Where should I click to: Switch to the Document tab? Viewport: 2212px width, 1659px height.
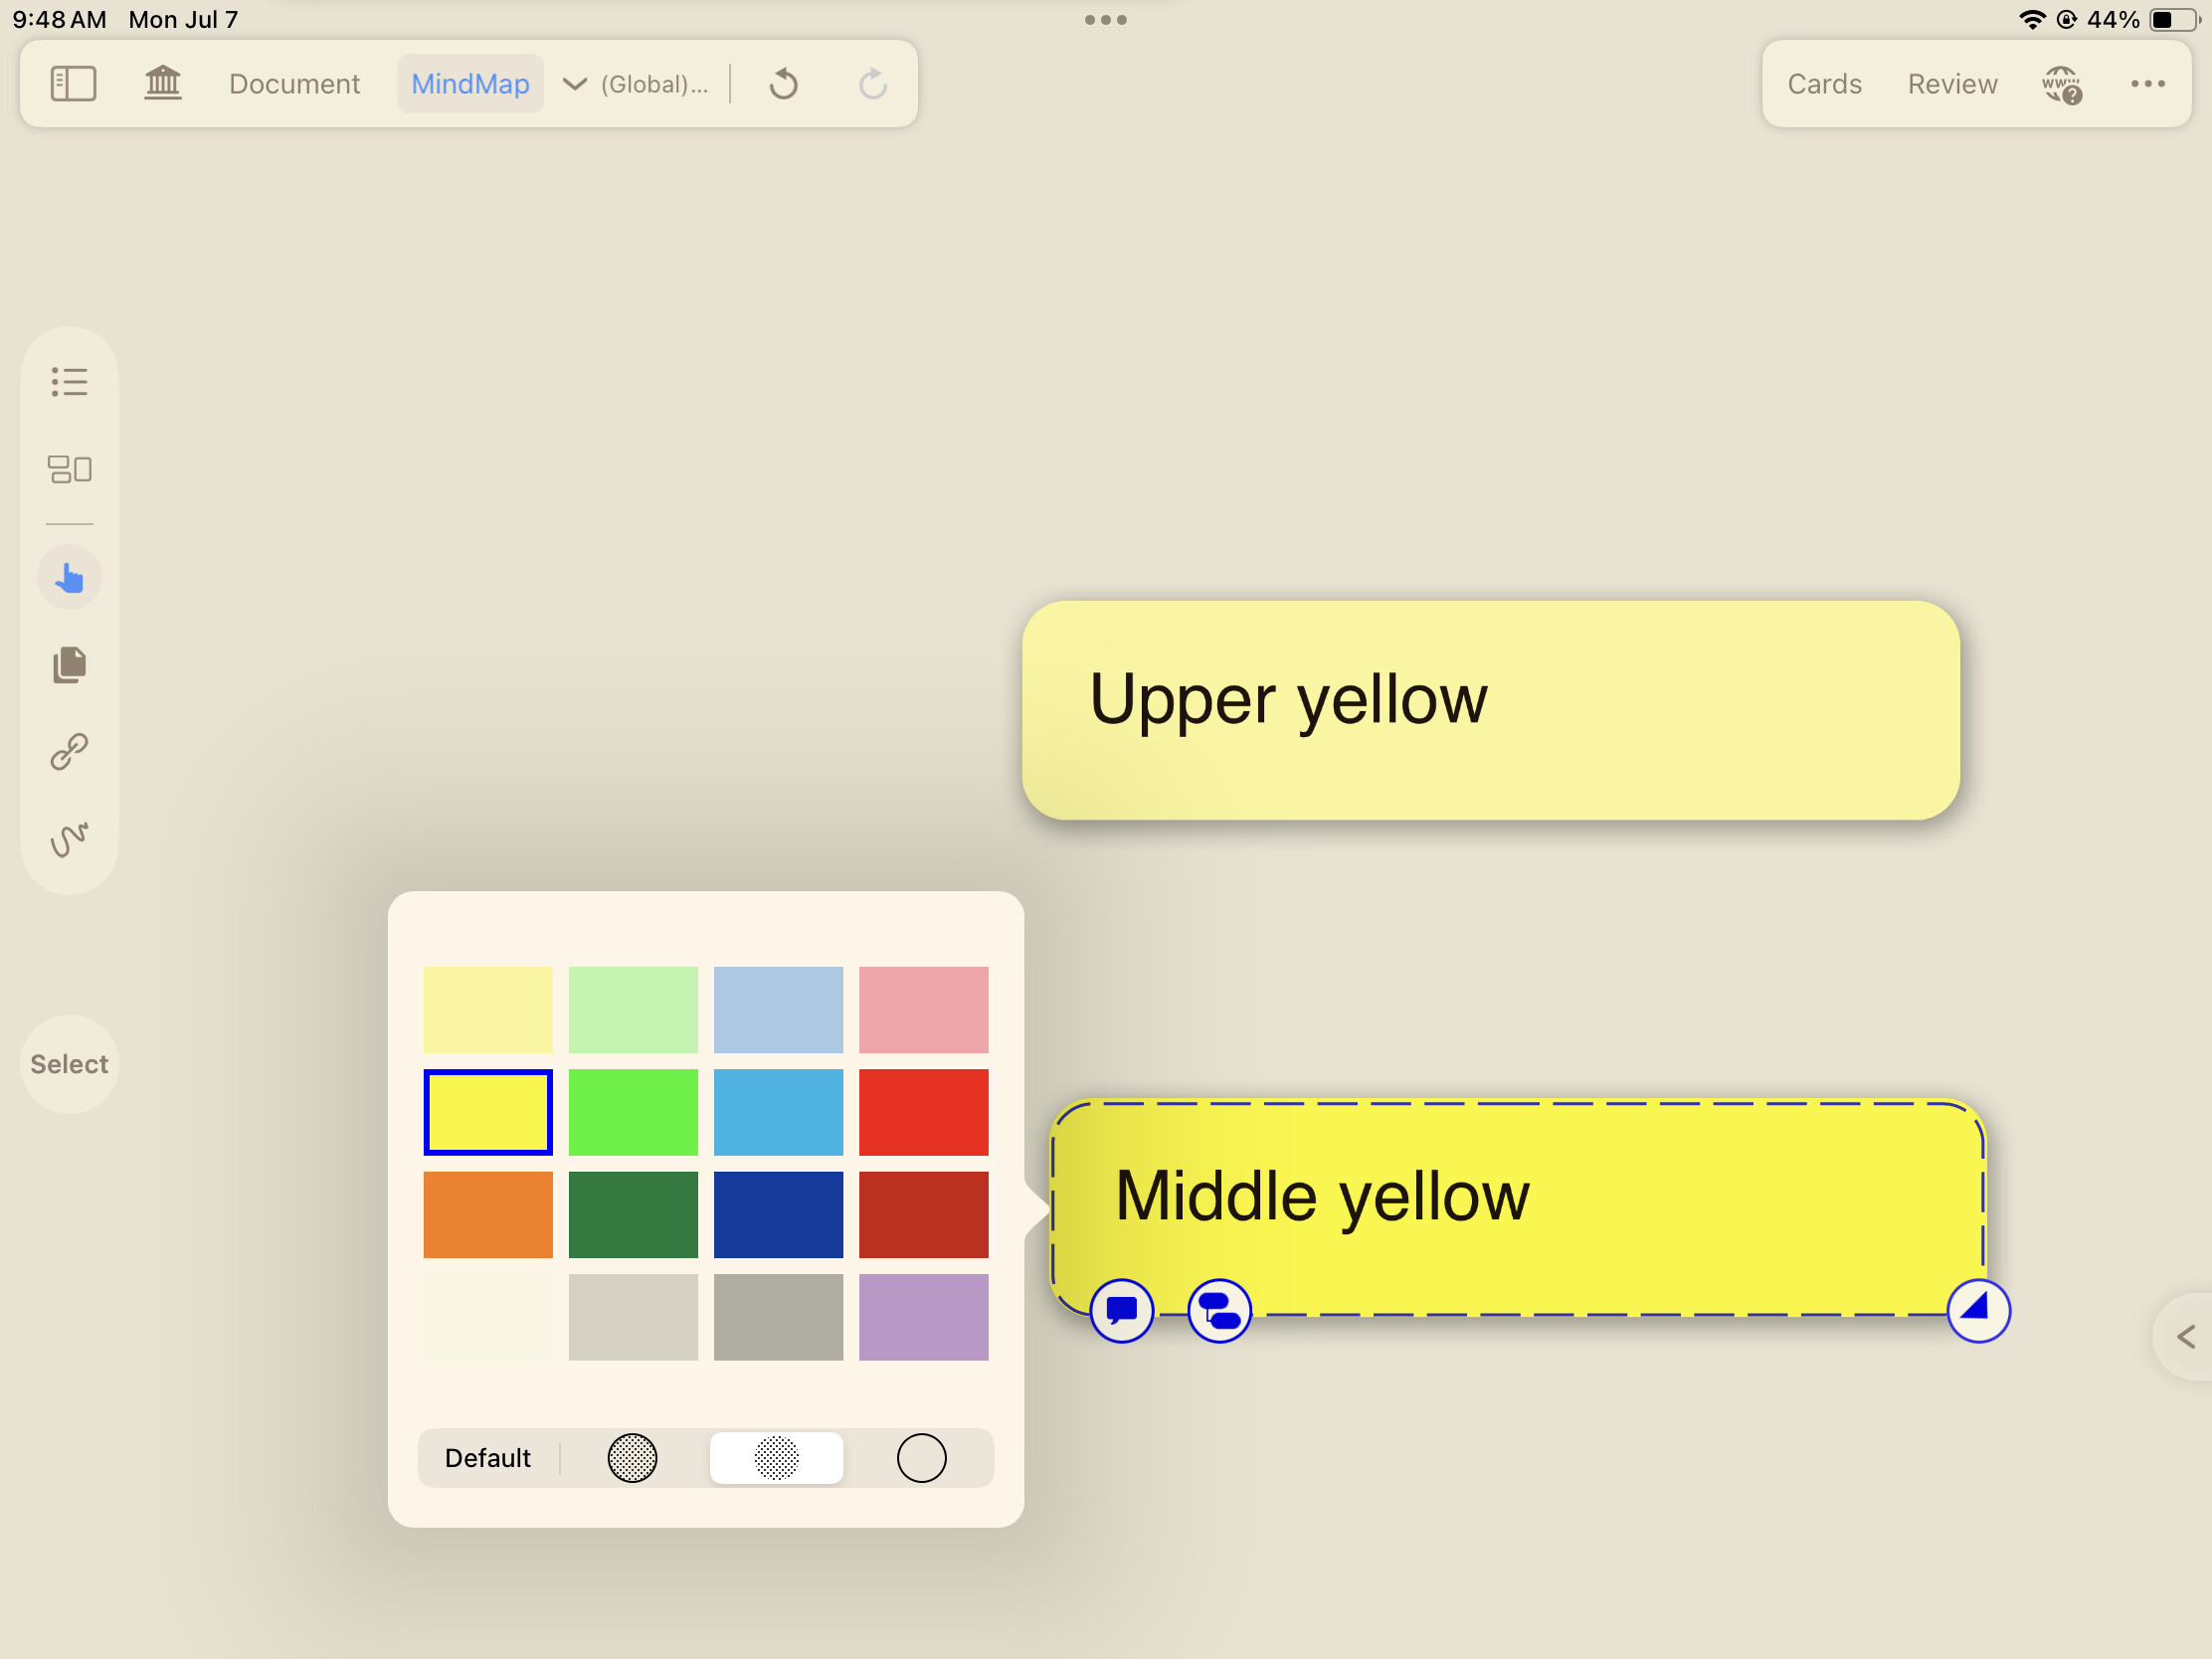294,84
